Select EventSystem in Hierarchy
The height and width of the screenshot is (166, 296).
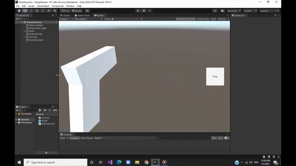coord(36,40)
